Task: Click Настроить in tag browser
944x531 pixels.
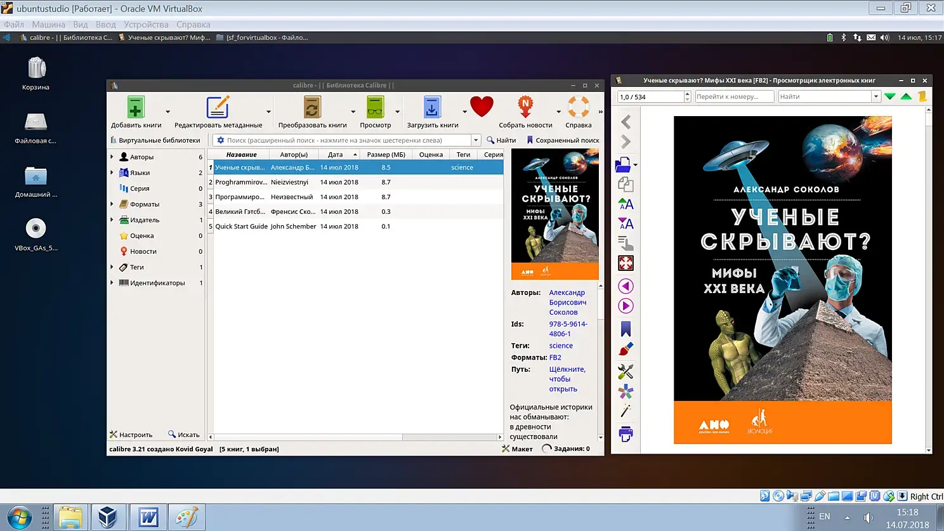Action: click(x=131, y=435)
